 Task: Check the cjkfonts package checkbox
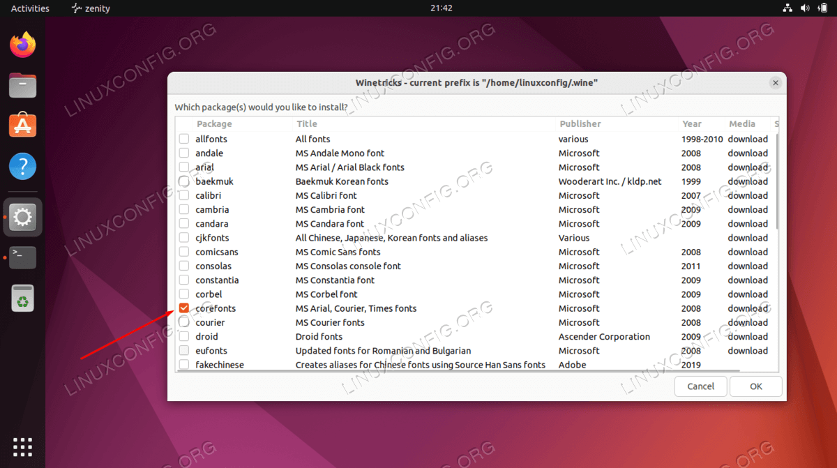click(184, 238)
